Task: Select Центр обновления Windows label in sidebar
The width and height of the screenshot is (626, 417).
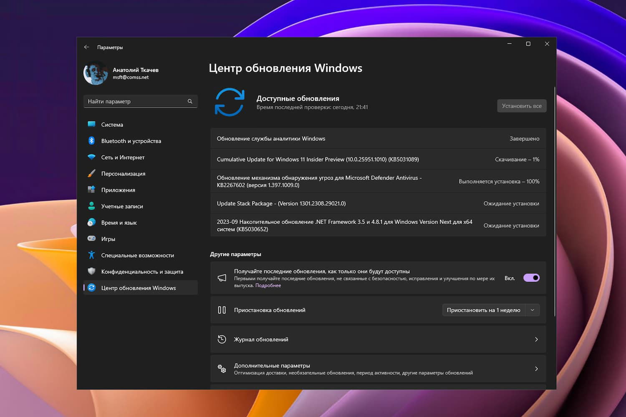Action: point(139,288)
